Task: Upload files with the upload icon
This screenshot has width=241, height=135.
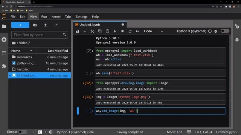Action: point(45,25)
